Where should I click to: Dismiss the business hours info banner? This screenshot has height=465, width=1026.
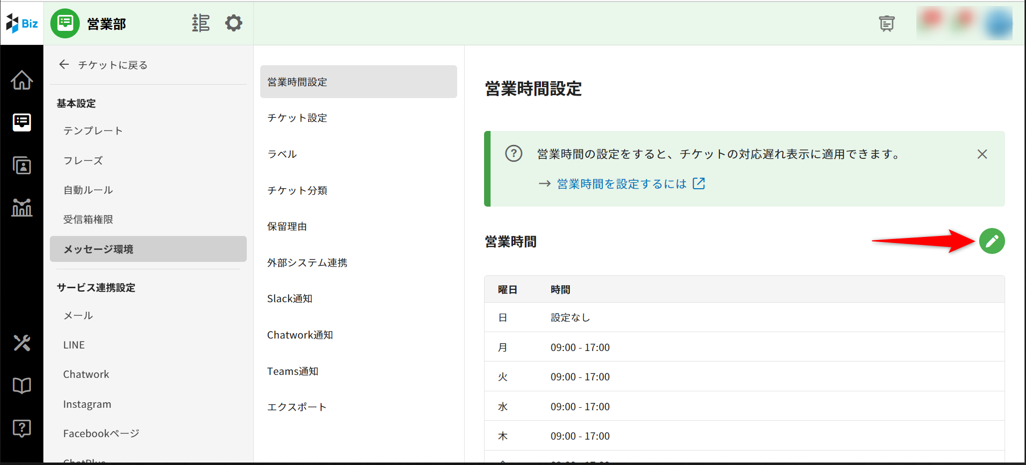[x=982, y=154]
